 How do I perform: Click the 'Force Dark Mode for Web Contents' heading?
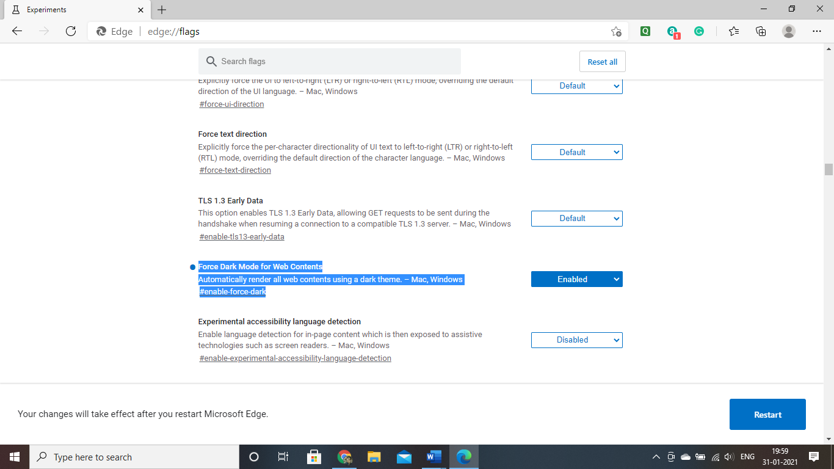pyautogui.click(x=260, y=266)
